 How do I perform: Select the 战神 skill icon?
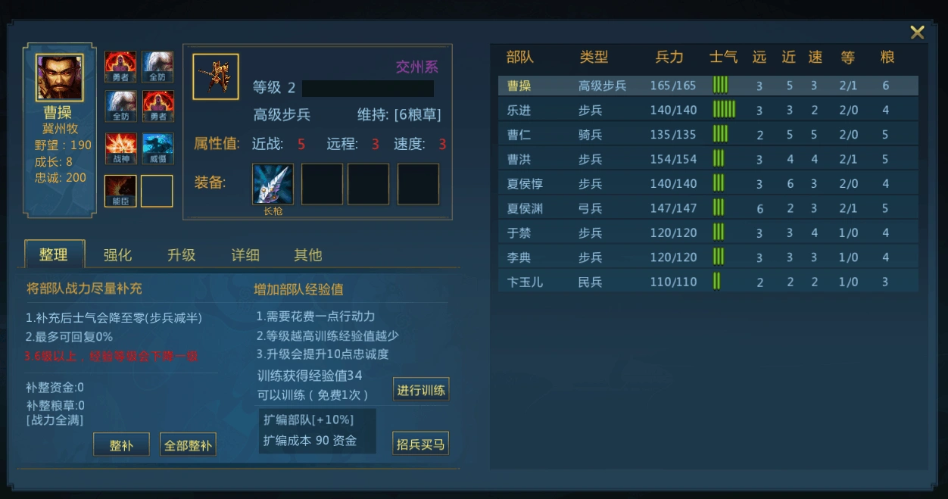(x=120, y=148)
